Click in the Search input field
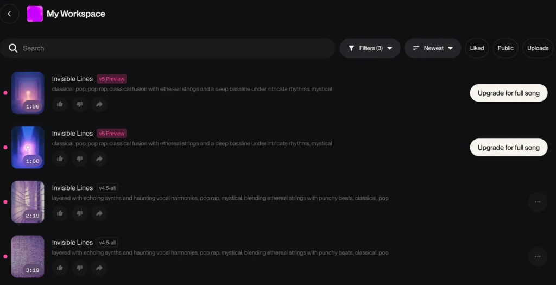 [174, 48]
